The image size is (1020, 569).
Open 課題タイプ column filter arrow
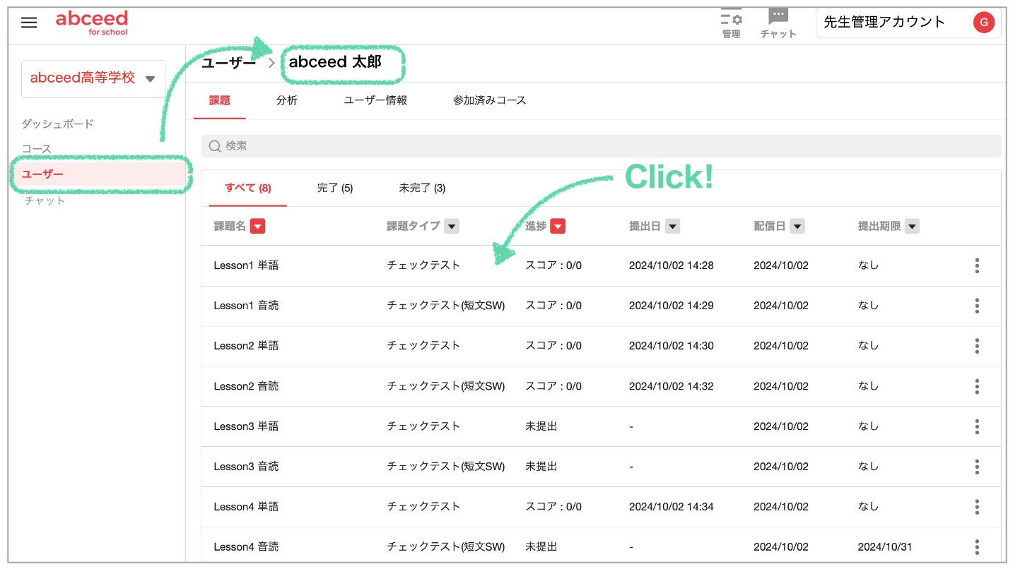pyautogui.click(x=452, y=227)
